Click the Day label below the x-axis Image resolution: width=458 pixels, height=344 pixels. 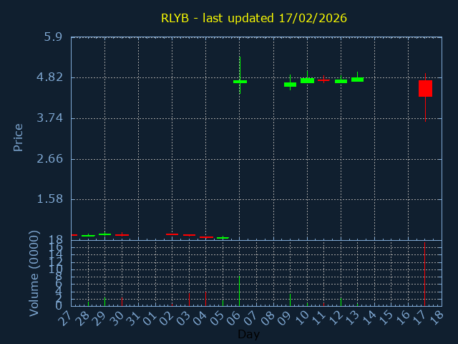[248, 334]
